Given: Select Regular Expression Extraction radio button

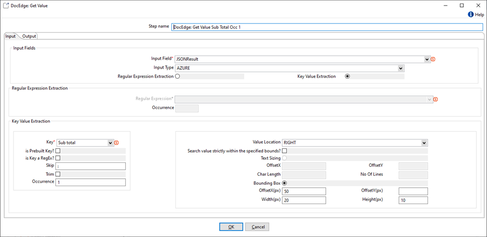Looking at the screenshot, I should [x=177, y=77].
